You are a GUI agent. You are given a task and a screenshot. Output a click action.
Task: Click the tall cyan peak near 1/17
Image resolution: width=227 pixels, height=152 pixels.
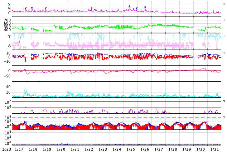pyautogui.click(x=25, y=91)
